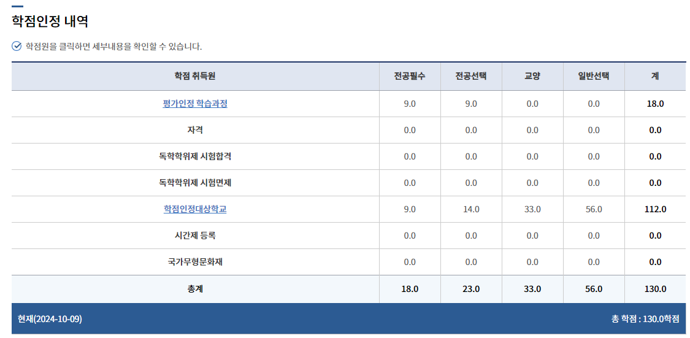Click 교양 0.0 in 평가인정 학습과정 row
Viewport: 690px width, 338px height.
coord(532,104)
